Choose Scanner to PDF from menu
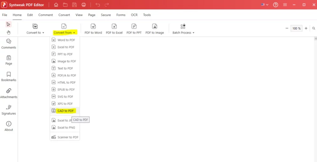Image resolution: width=317 pixels, height=162 pixels. point(65,137)
